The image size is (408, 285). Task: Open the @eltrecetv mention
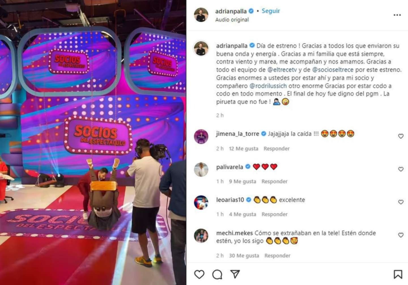tap(282, 70)
